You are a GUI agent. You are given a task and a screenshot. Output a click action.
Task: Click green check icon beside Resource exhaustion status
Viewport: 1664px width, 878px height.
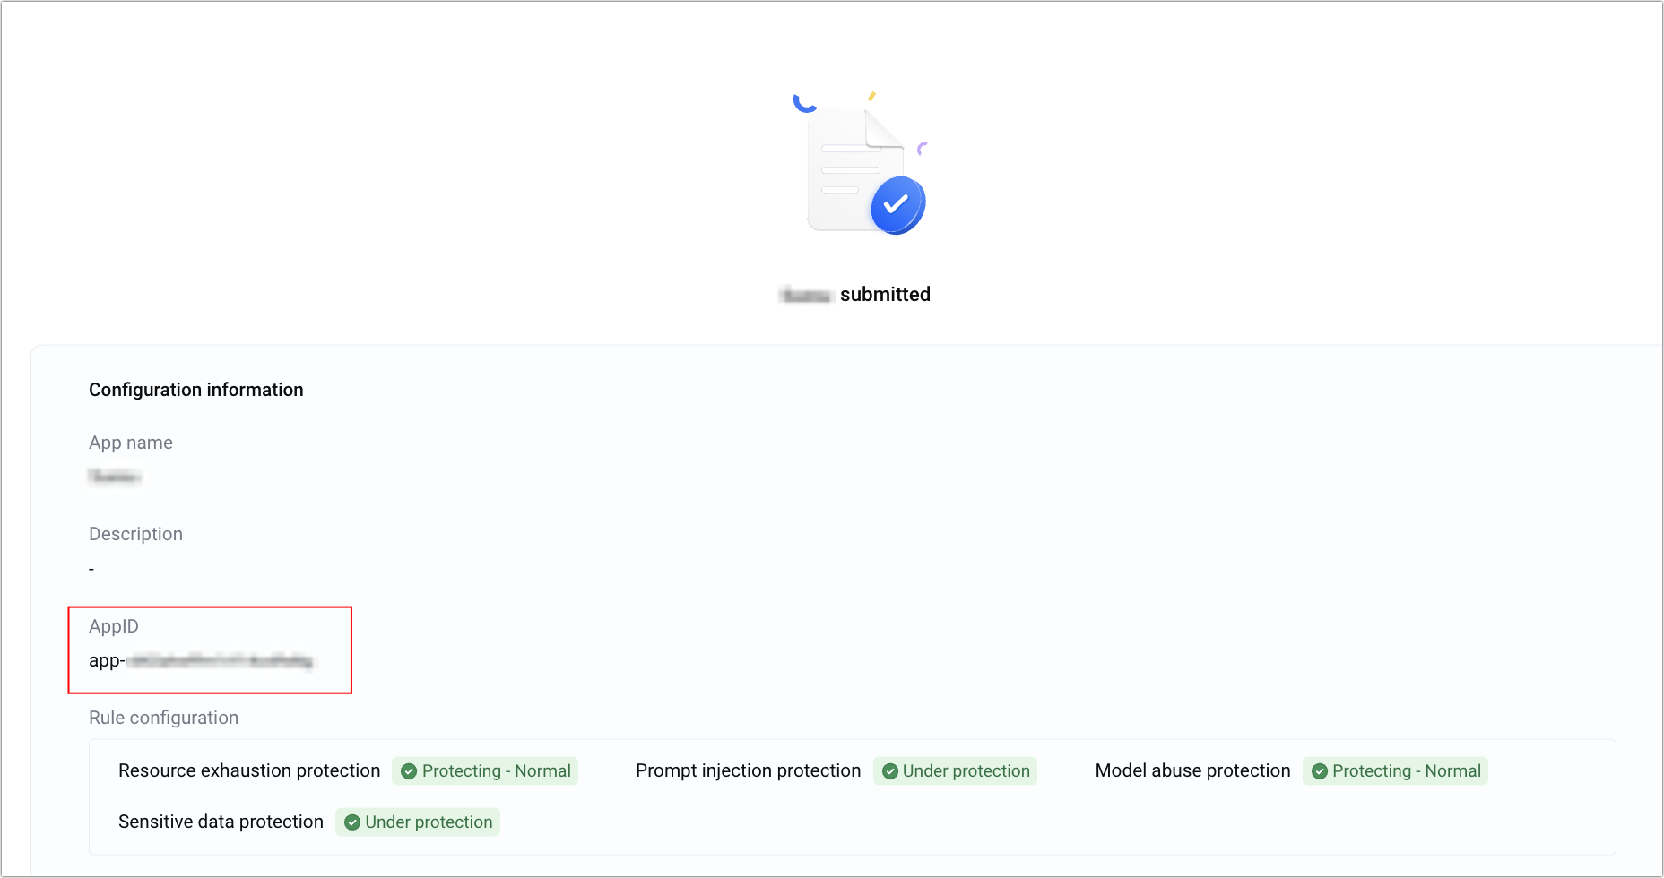[x=409, y=771]
